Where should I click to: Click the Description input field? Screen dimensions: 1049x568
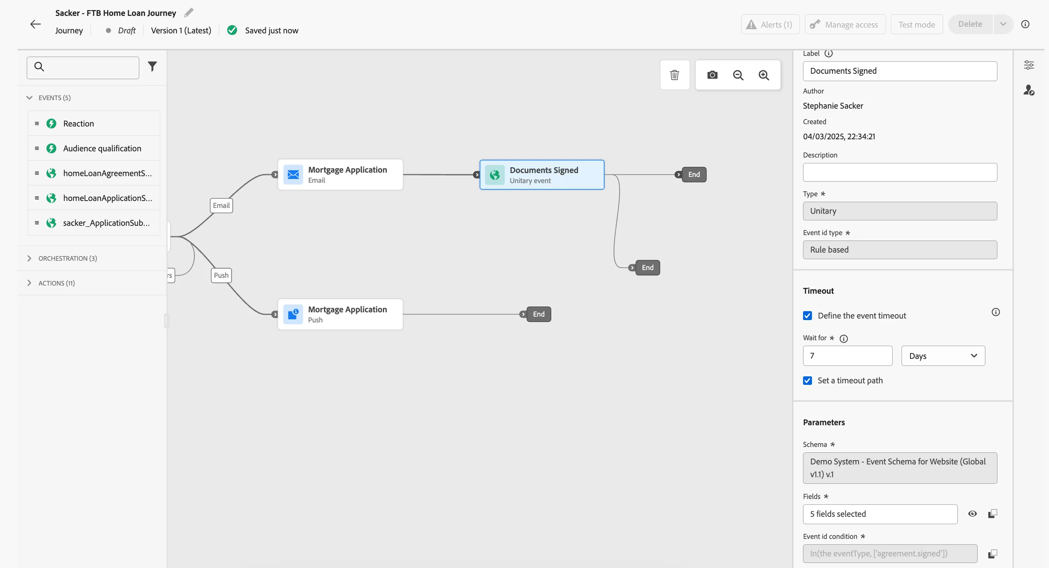coord(900,172)
